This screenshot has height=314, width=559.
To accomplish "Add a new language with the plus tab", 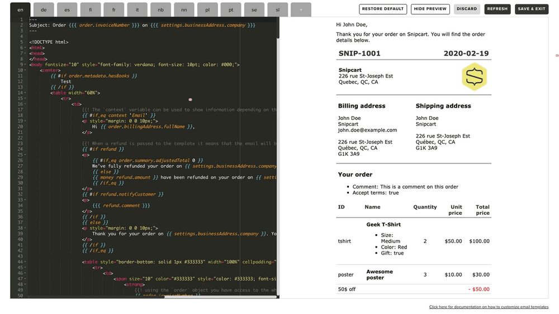I will point(301,9).
